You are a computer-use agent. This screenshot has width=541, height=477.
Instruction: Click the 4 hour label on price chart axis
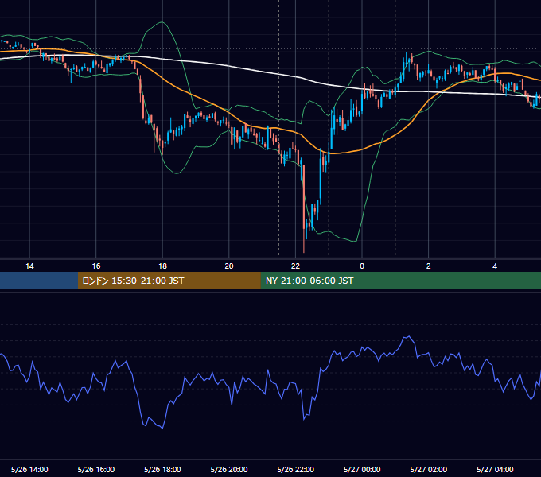click(x=495, y=266)
